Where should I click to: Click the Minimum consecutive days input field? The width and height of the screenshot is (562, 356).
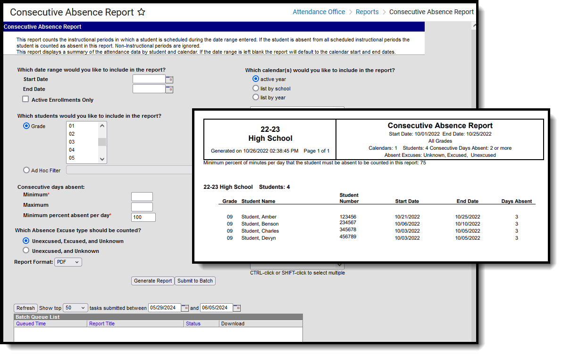pyautogui.click(x=142, y=197)
